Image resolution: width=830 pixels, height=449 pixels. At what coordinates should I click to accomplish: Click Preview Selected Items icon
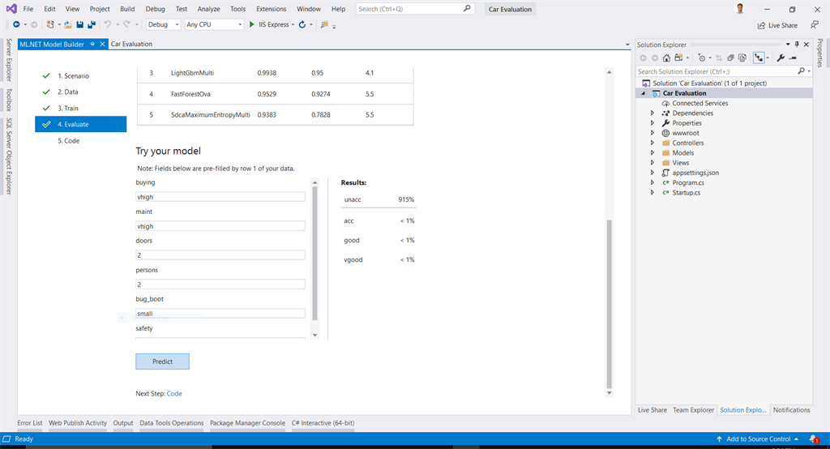793,58
